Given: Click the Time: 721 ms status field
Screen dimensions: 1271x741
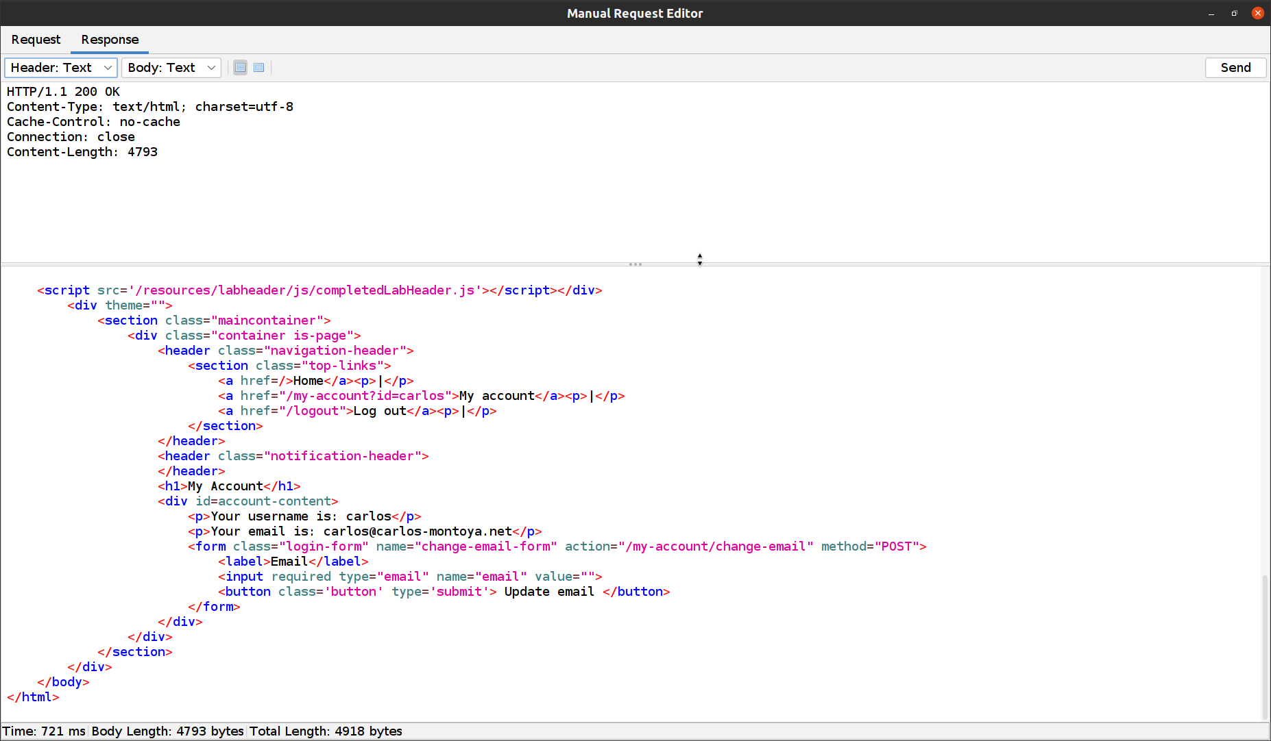Looking at the screenshot, I should click(x=45, y=731).
